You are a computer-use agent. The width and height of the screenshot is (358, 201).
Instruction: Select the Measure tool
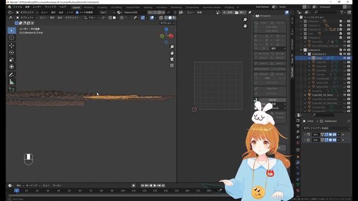(12, 82)
